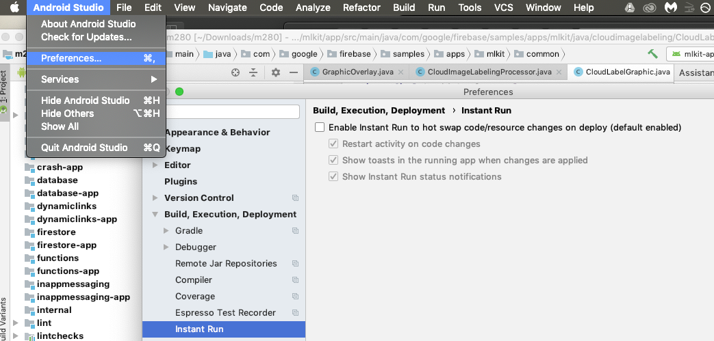Open the Apple menu
The height and width of the screenshot is (341, 714).
[x=14, y=8]
